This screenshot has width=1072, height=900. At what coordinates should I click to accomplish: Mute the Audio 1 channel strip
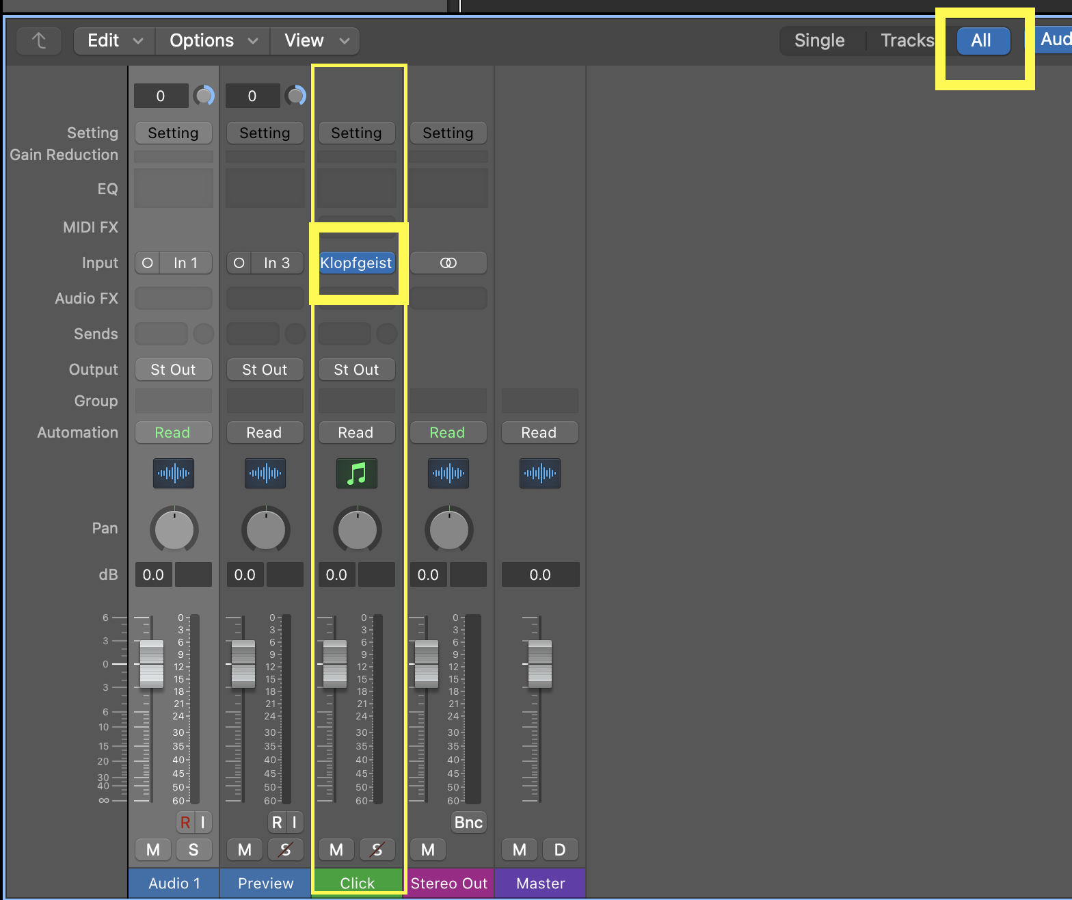point(153,849)
